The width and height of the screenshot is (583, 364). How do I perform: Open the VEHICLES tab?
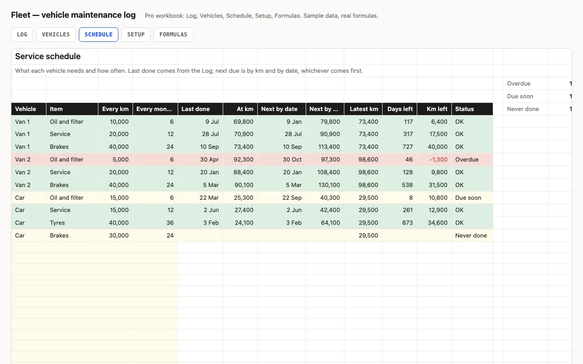(x=56, y=35)
